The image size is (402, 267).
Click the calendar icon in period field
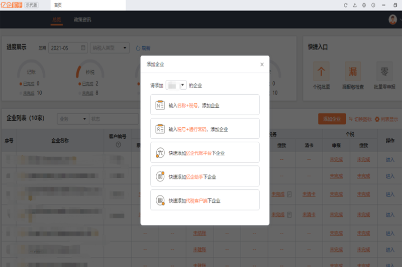point(83,48)
